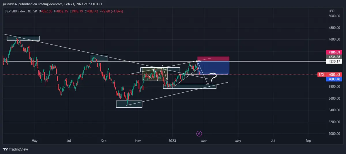Open the juliansb32 publisher attribution text

coord(52,4)
